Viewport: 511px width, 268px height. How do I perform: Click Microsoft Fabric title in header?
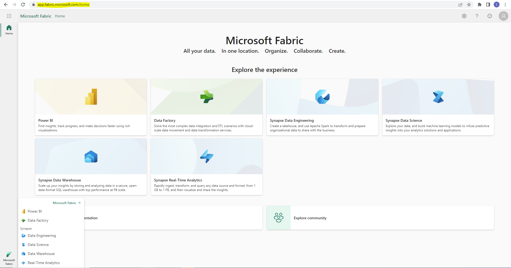[36, 16]
